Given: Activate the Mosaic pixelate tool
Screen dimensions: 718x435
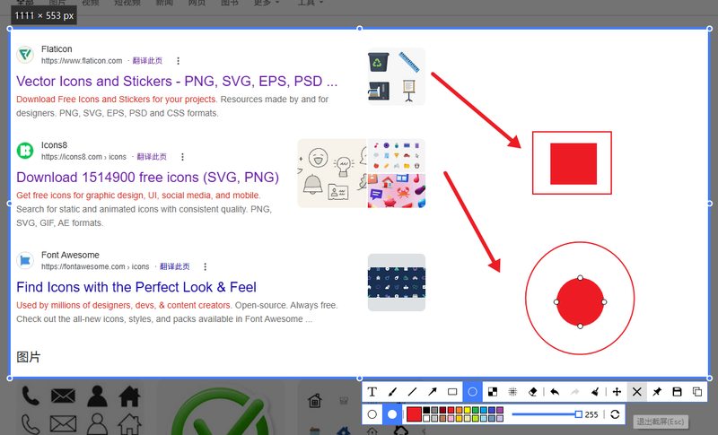Looking at the screenshot, I should tap(492, 392).
